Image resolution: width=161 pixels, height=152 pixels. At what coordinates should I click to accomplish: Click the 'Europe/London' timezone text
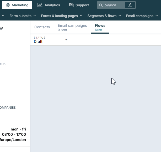point(13,140)
